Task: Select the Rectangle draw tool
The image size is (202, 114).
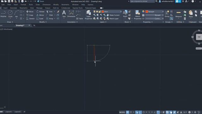Action: (x=21, y=12)
